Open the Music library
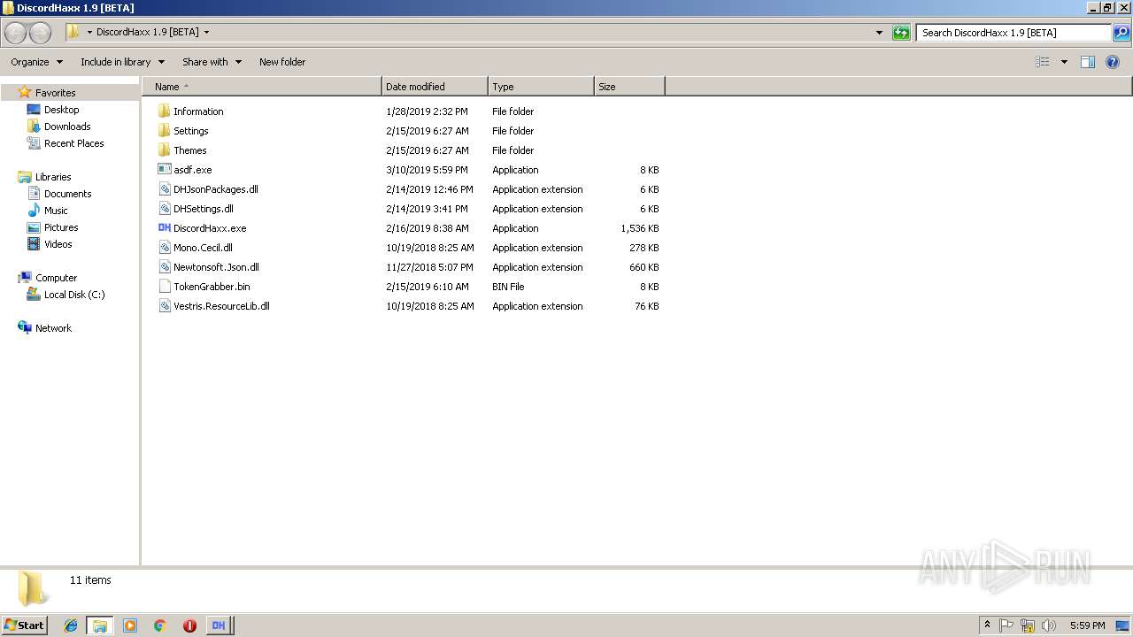Image resolution: width=1133 pixels, height=637 pixels. pyautogui.click(x=56, y=211)
